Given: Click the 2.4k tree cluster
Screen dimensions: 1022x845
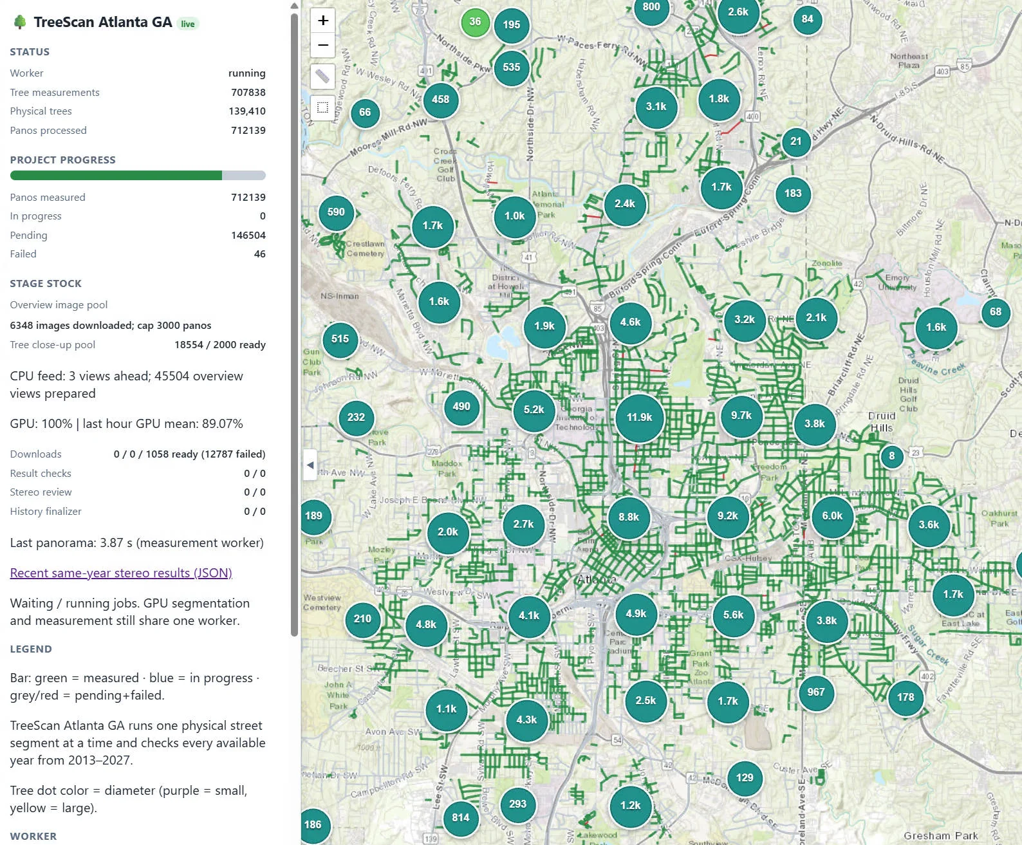Looking at the screenshot, I should click(x=625, y=204).
